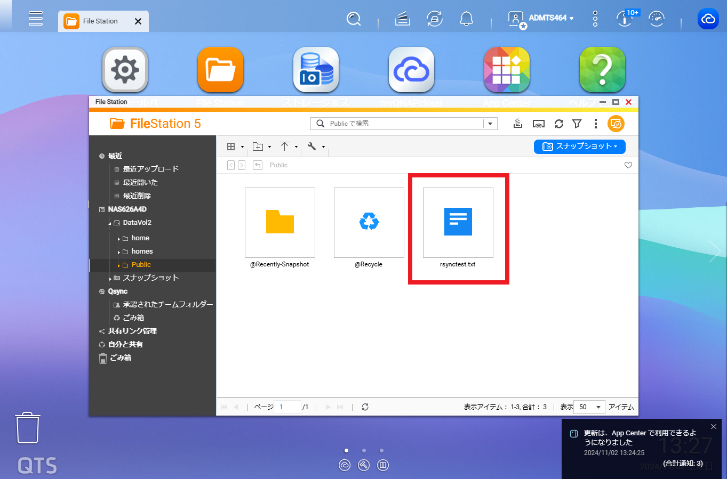
Task: Open external devices icon in top bar
Action: [x=435, y=19]
